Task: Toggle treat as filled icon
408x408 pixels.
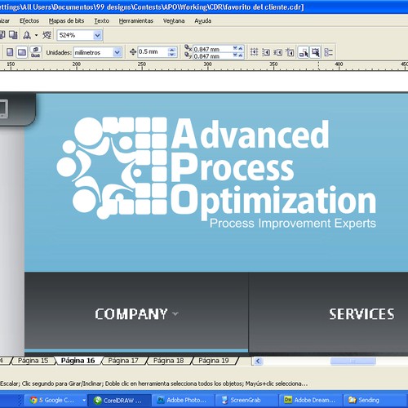Action: click(316, 52)
